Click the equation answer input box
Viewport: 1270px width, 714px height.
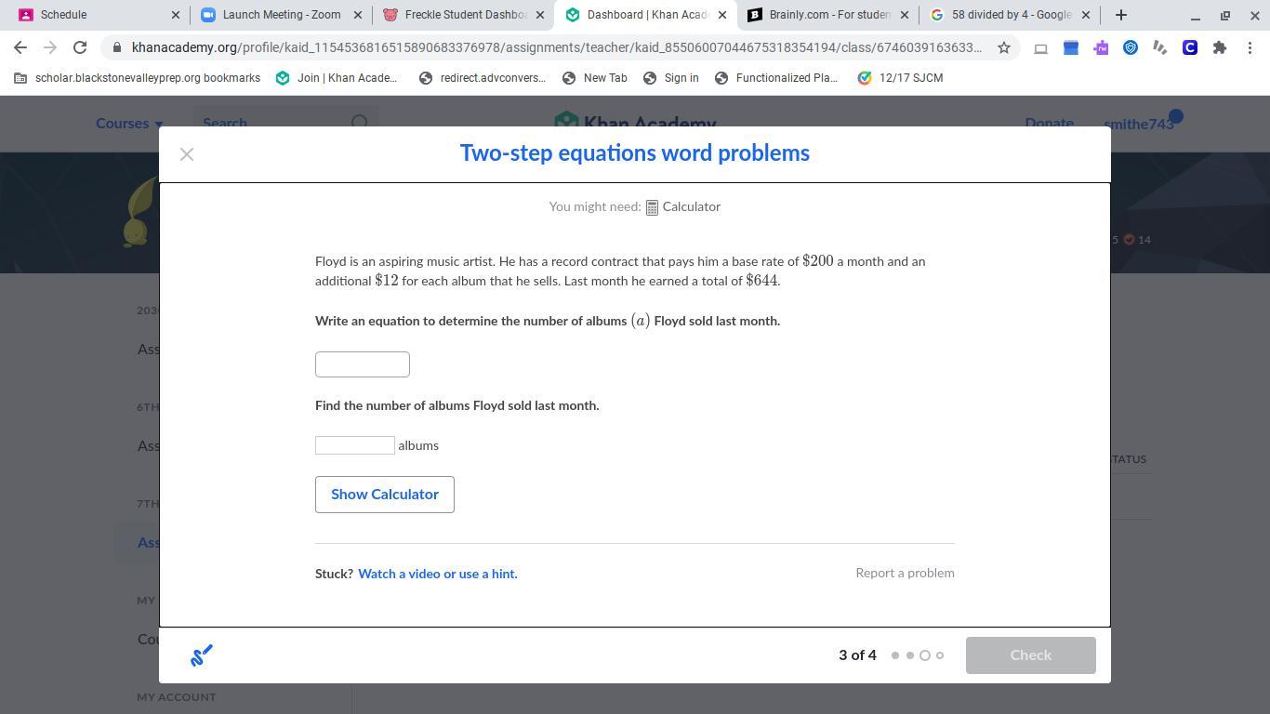point(363,364)
